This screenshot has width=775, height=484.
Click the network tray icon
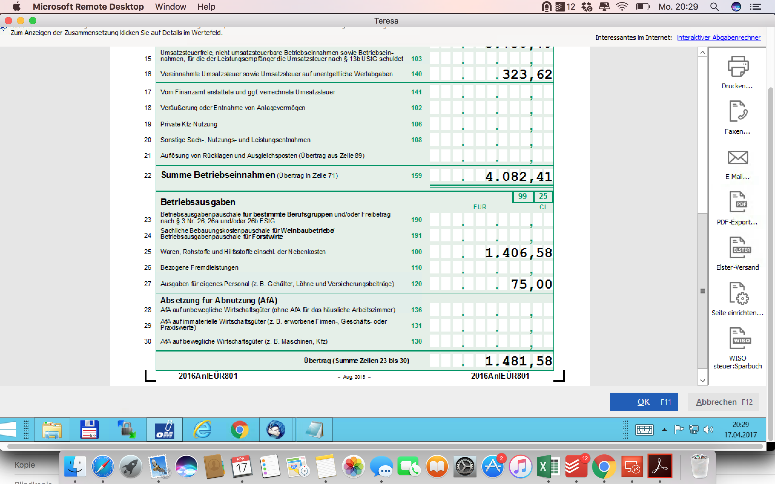694,429
